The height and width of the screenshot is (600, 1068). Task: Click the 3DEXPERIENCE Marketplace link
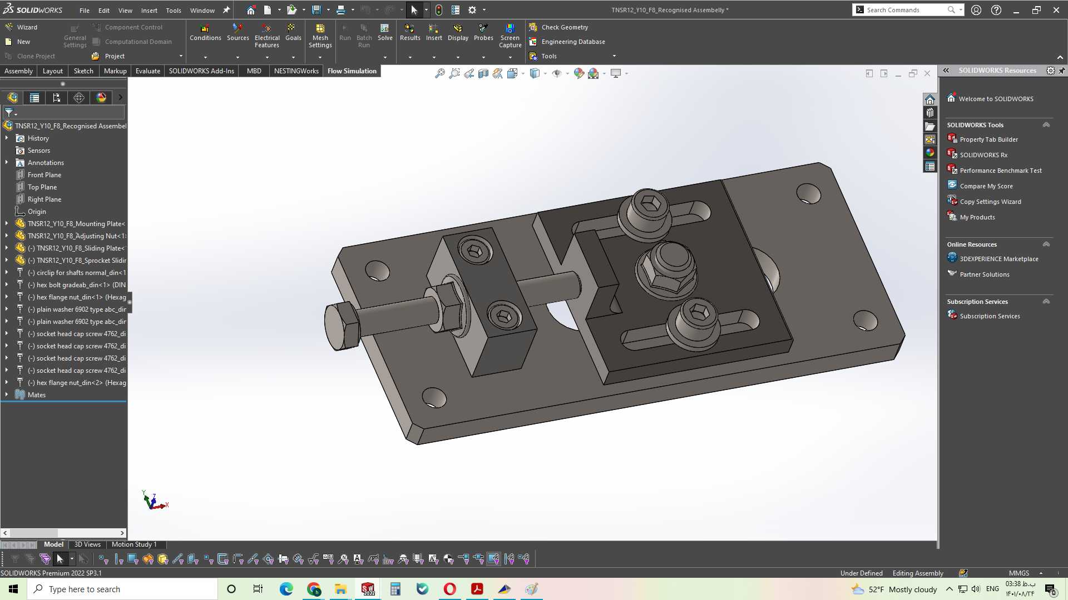click(998, 259)
